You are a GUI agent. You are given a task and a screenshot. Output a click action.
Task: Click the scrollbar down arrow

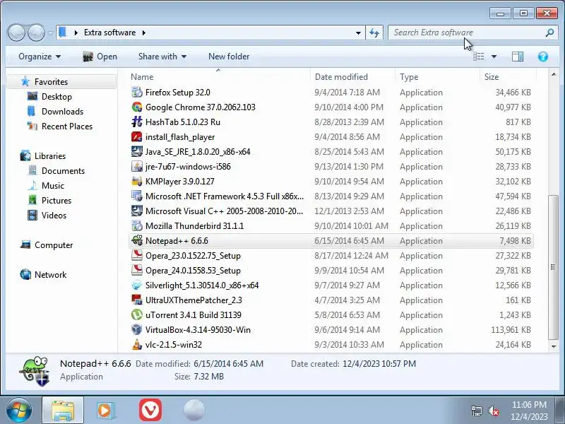point(553,346)
